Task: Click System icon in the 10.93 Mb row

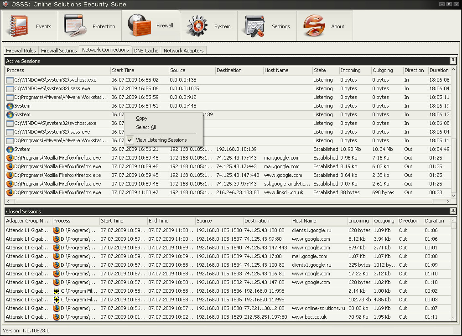Action: tap(10, 149)
